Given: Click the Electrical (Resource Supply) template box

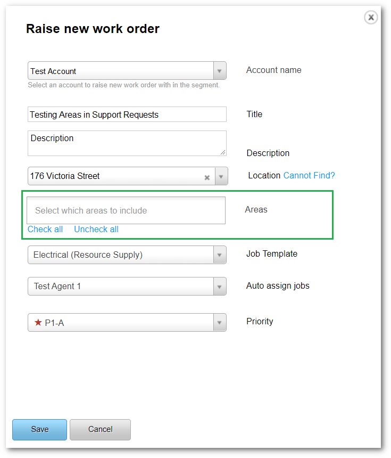Looking at the screenshot, I should point(120,255).
